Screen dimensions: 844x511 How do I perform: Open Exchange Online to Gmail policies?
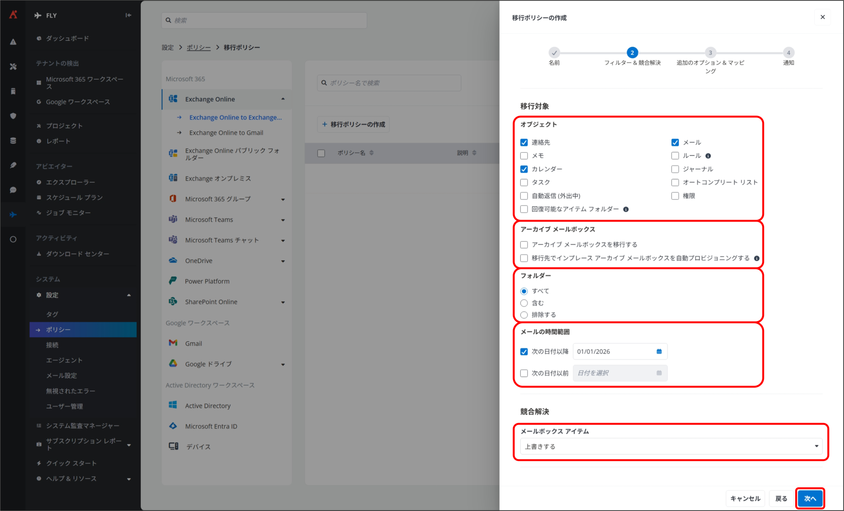(x=226, y=133)
